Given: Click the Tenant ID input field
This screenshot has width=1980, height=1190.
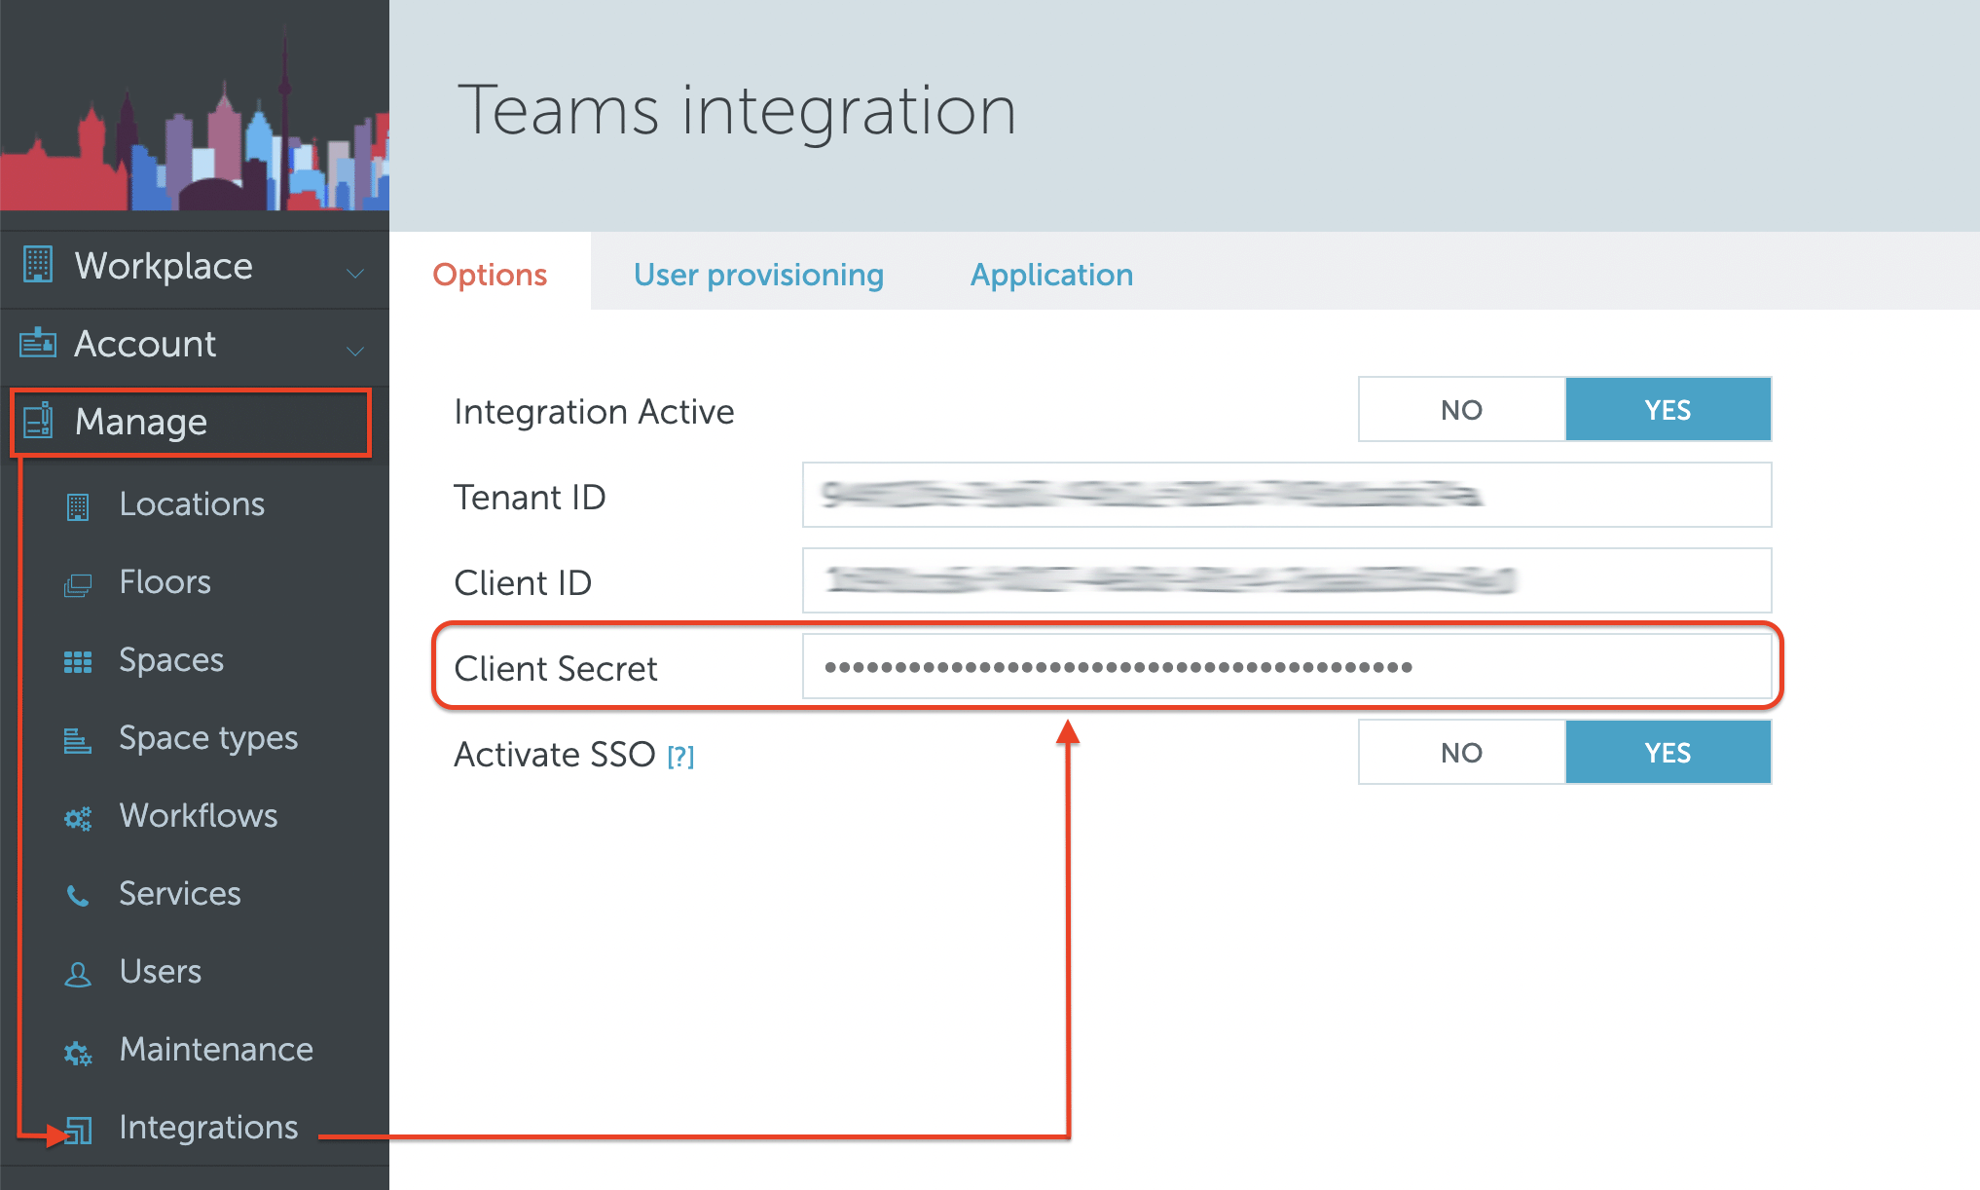Looking at the screenshot, I should [1286, 496].
